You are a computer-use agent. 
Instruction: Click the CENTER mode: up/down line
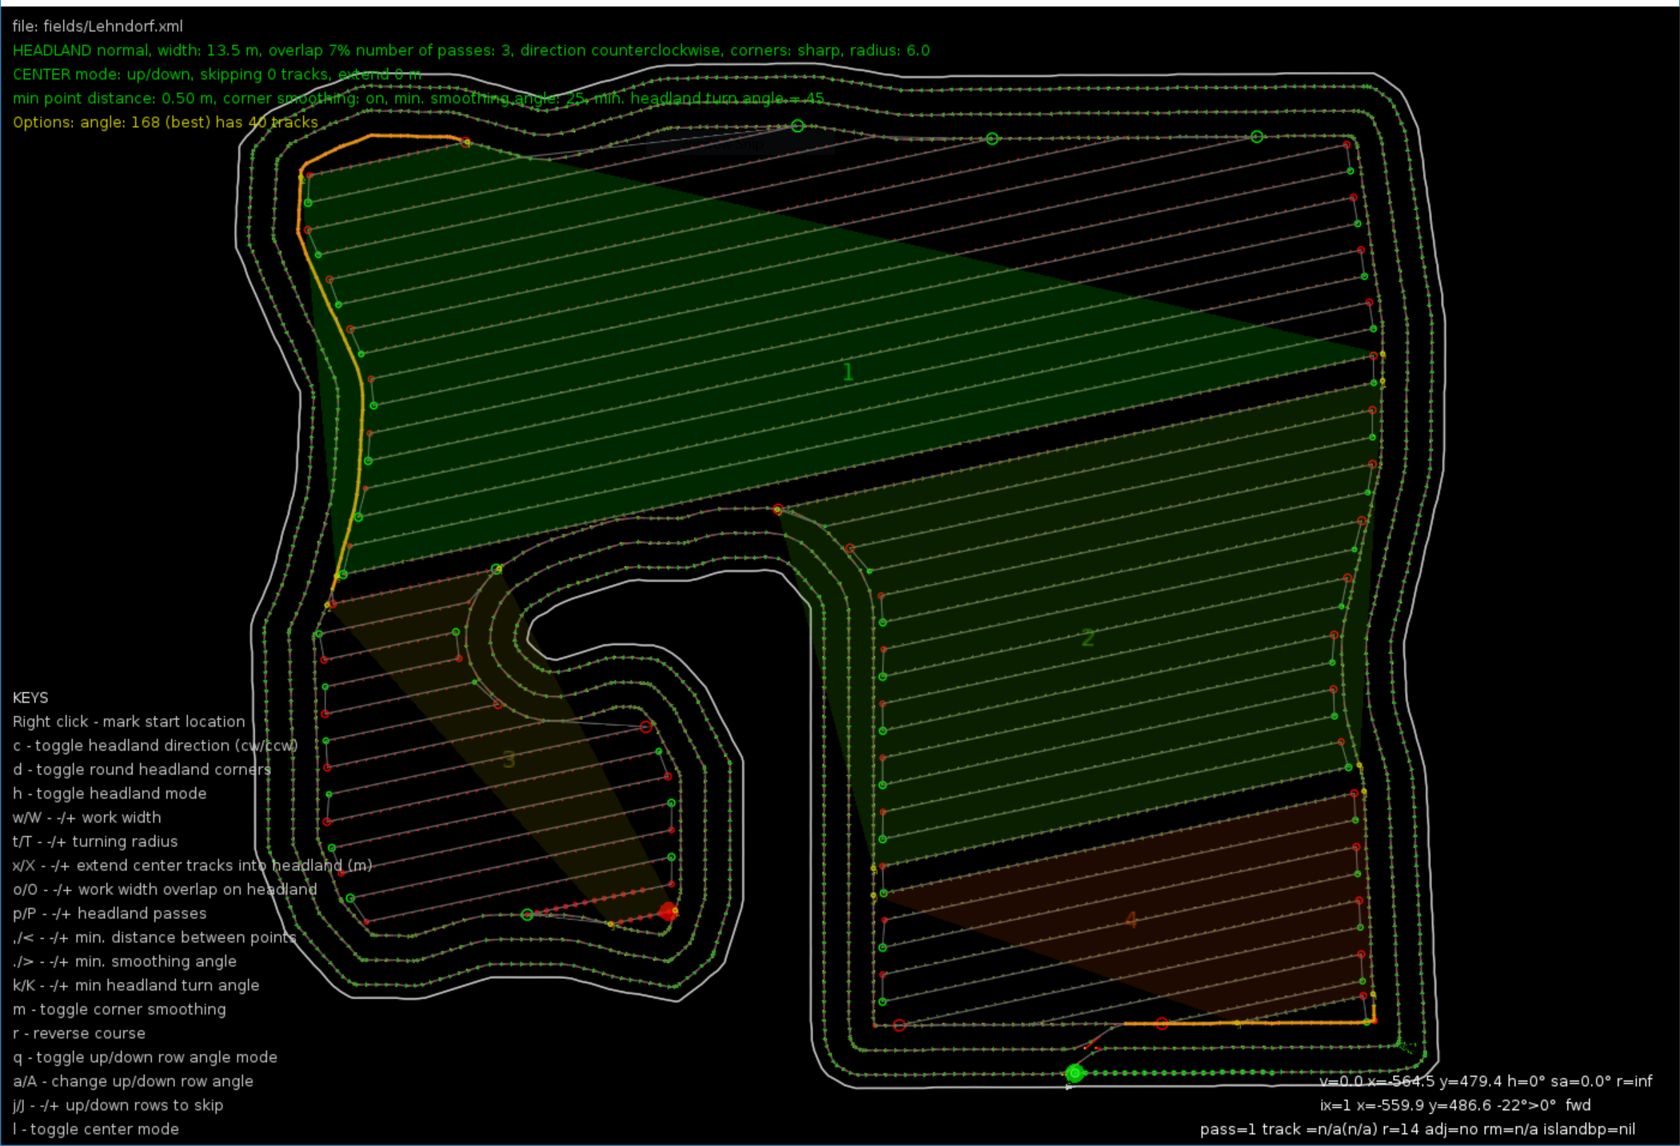tap(217, 74)
